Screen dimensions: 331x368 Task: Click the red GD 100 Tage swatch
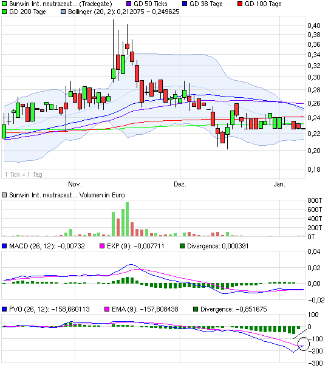tap(240, 4)
